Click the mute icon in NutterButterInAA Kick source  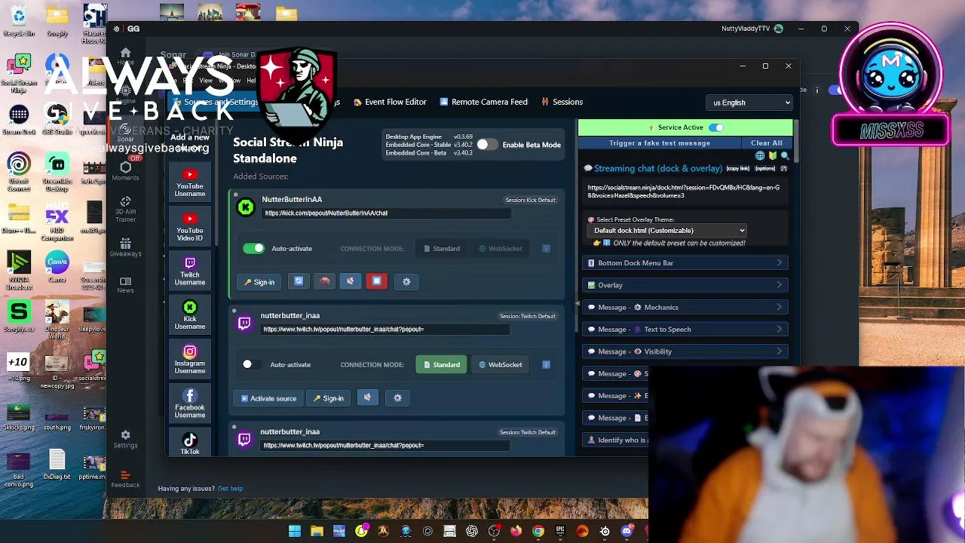tap(350, 281)
